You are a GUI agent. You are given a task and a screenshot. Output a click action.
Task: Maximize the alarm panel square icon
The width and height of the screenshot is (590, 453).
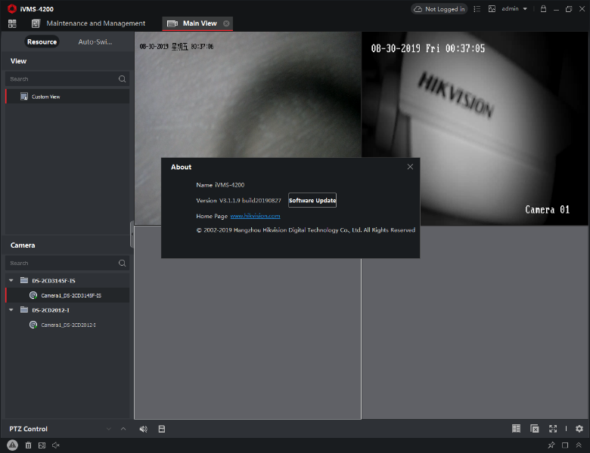tap(565, 445)
